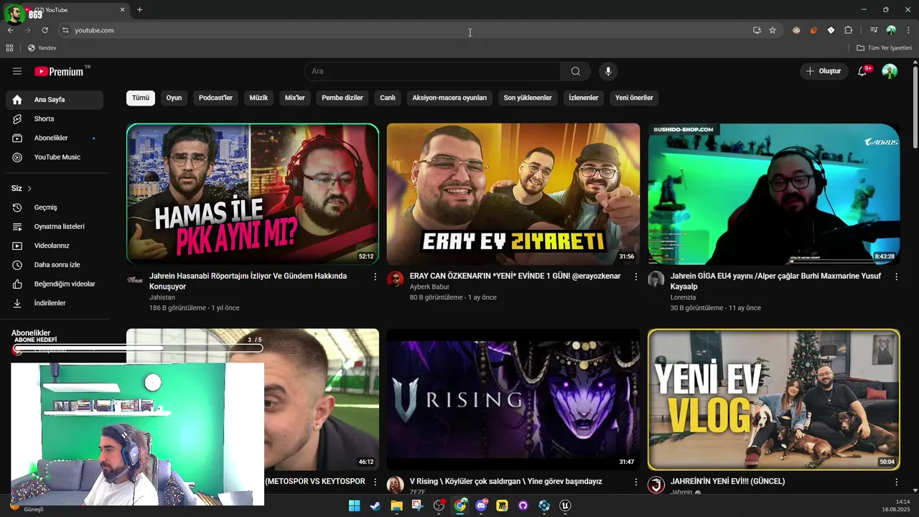Open a new browser tab
The width and height of the screenshot is (919, 517).
[139, 10]
